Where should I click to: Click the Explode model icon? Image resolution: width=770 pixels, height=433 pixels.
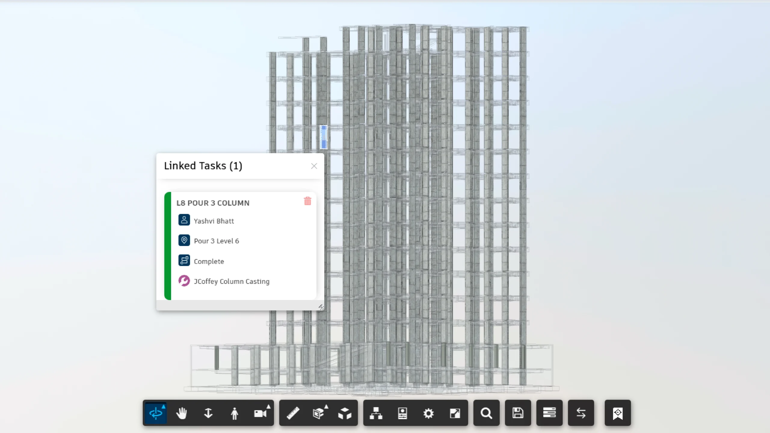click(x=345, y=413)
